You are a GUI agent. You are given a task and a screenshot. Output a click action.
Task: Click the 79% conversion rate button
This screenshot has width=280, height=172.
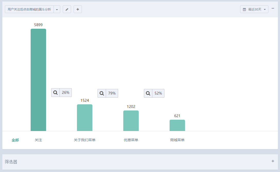click(x=112, y=93)
